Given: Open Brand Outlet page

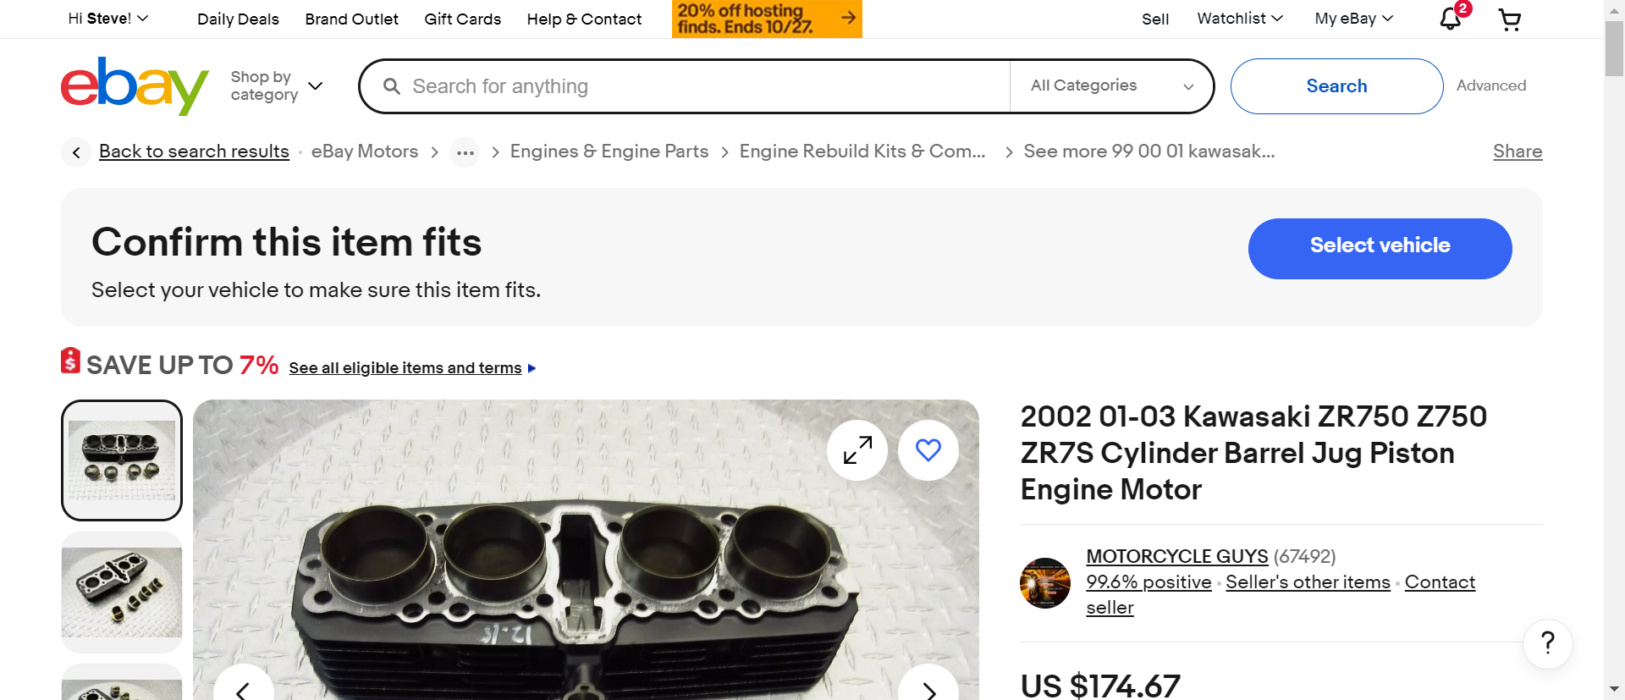Looking at the screenshot, I should click(x=351, y=19).
